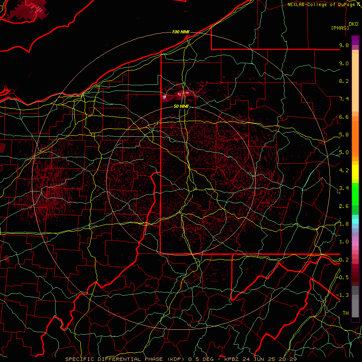Screen dimensions: 362x362
Task: Click the 9.8 color scale value
Action: click(x=344, y=45)
